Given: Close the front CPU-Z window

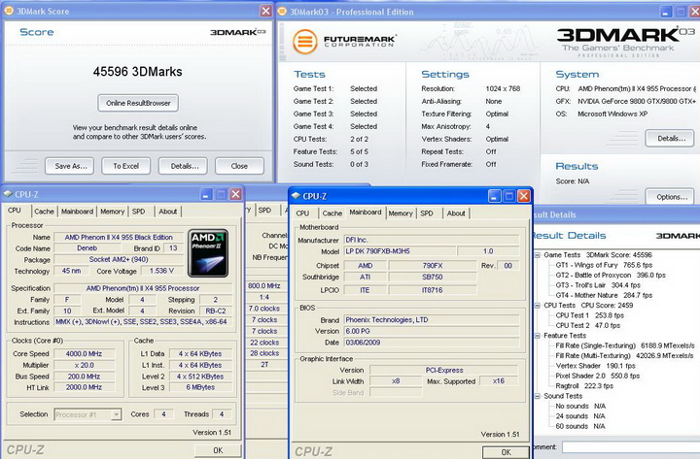Looking at the screenshot, I should (x=524, y=196).
